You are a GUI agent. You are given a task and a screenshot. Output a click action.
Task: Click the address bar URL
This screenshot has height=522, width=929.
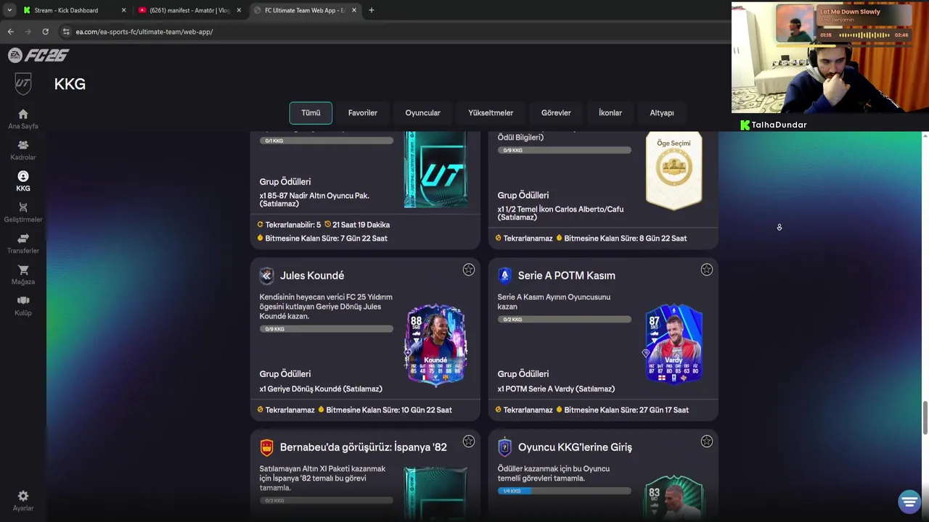(x=144, y=32)
